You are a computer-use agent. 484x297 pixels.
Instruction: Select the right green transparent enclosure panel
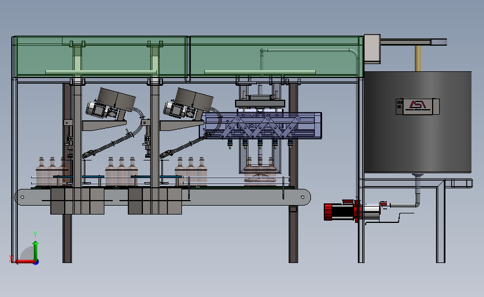[276, 56]
